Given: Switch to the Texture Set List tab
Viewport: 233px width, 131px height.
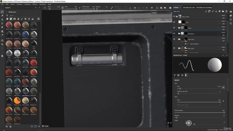Looking at the screenshot, I should pyautogui.click(x=189, y=8).
